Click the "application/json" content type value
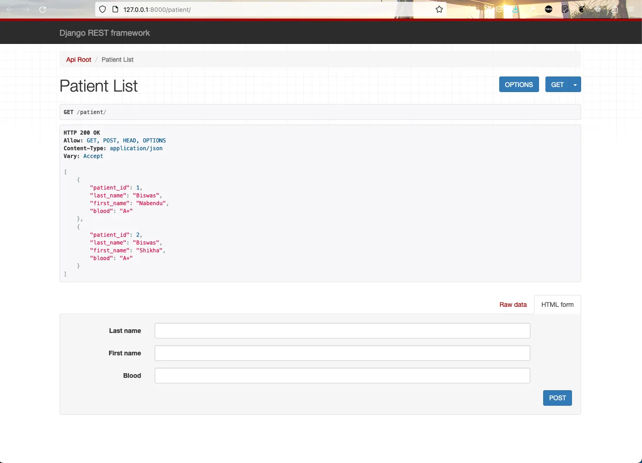 tap(136, 148)
